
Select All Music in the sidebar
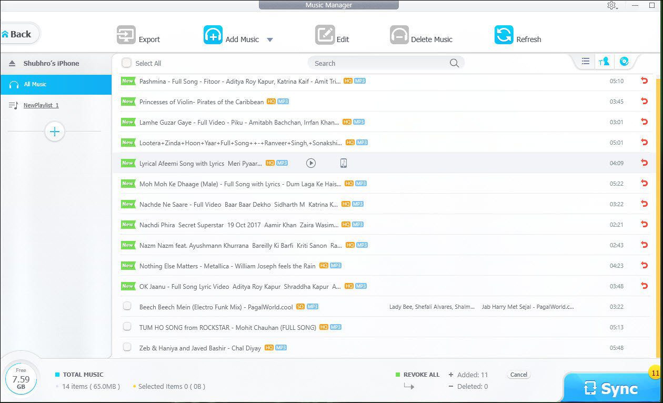(x=56, y=84)
